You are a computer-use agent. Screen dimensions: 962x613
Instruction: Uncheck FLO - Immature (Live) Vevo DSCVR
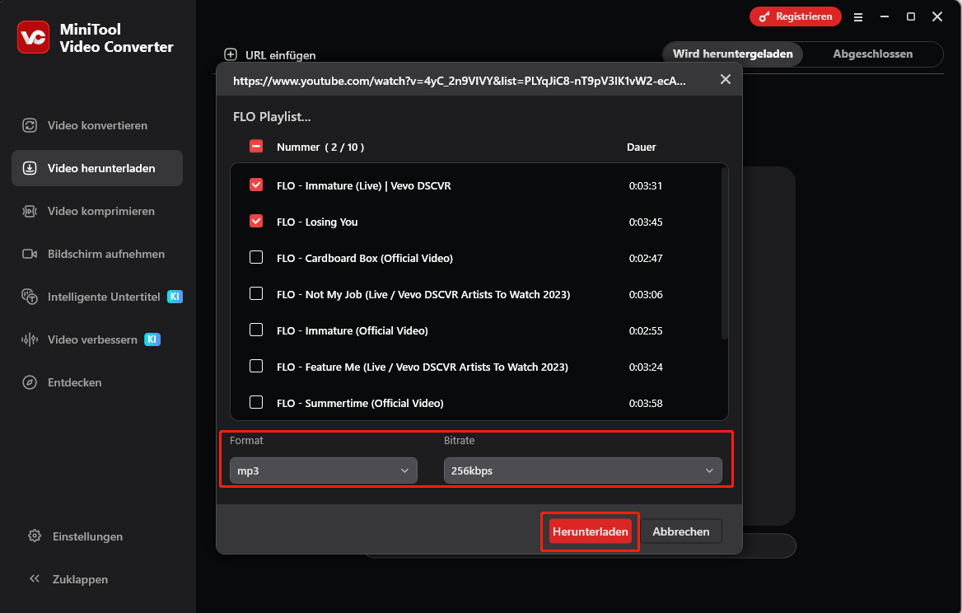pos(256,185)
